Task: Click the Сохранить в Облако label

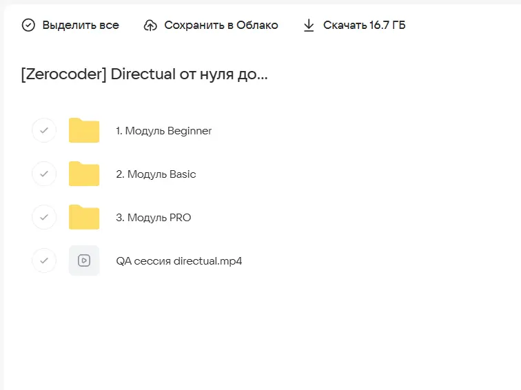Action: 221,25
